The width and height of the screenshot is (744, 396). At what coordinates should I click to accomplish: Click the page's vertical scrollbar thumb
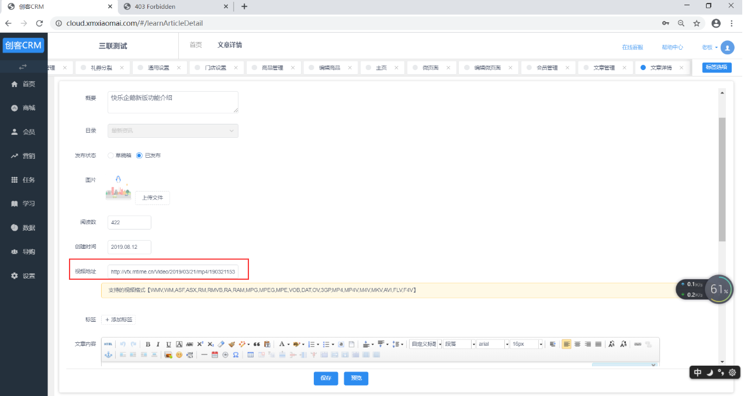click(722, 178)
